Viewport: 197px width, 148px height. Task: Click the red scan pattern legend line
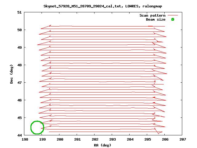(x=173, y=15)
